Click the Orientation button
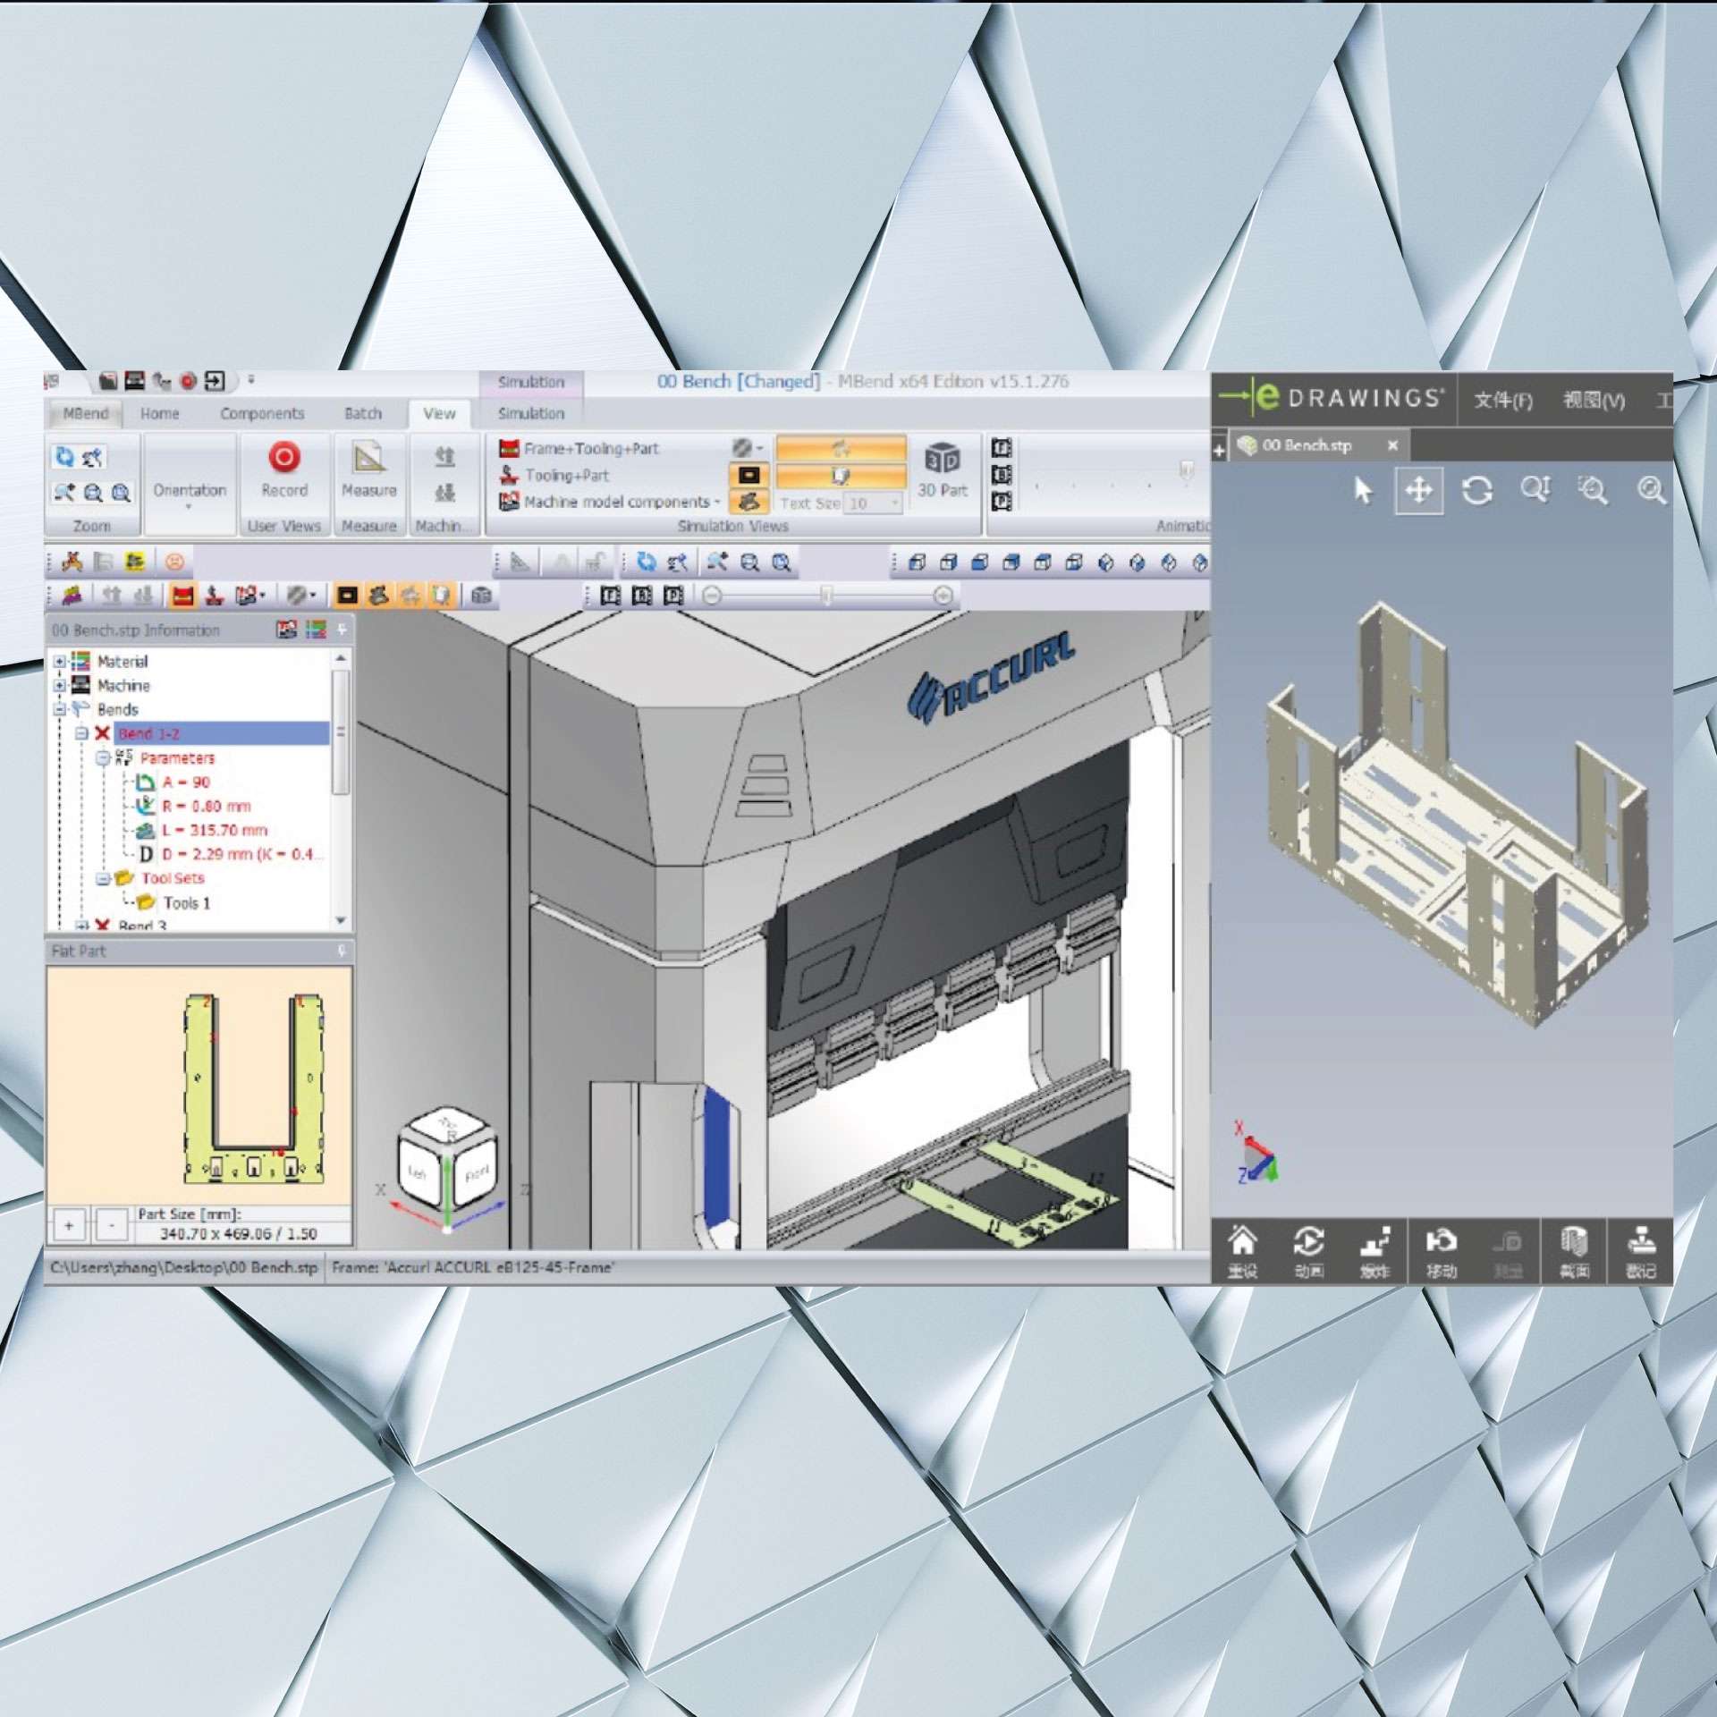Viewport: 1717px width, 1717px height. point(189,490)
